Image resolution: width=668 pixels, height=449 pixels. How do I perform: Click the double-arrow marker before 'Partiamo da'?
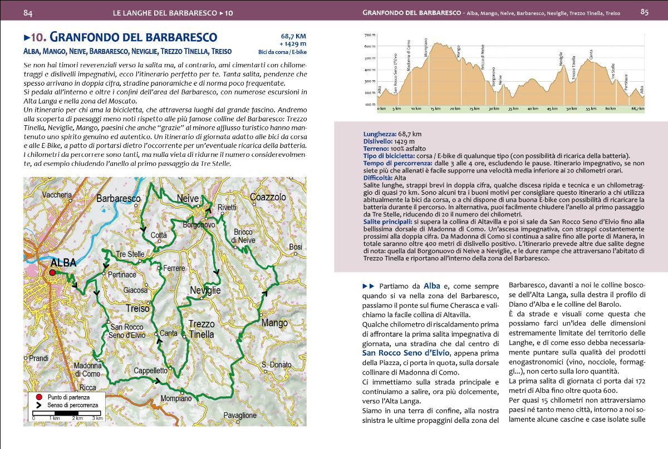(367, 286)
